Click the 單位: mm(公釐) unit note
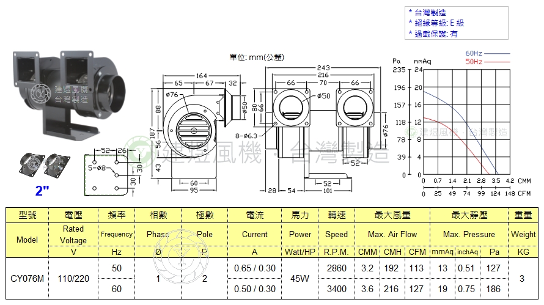 coord(257,57)
